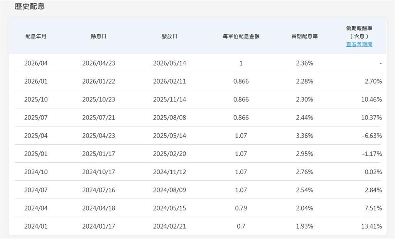The height and width of the screenshot is (239, 395).
Task: Click the -6.63% return value
Action: (x=371, y=136)
